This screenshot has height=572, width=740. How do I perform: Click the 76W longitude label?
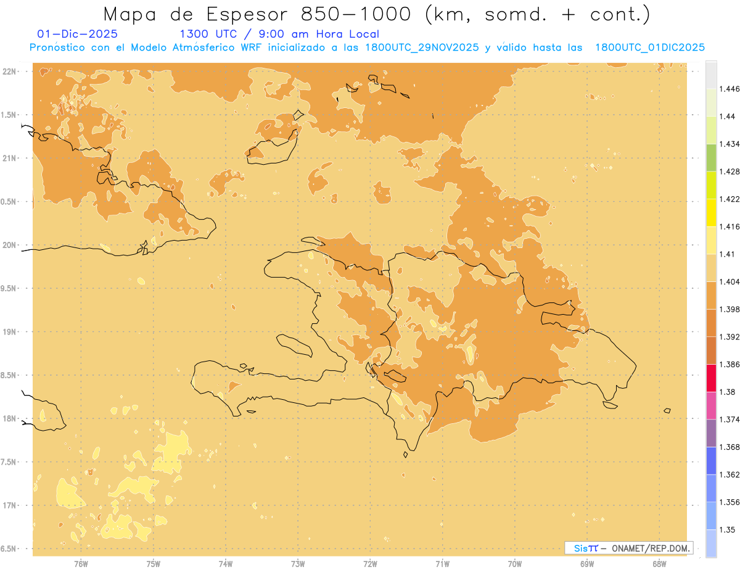tap(81, 563)
